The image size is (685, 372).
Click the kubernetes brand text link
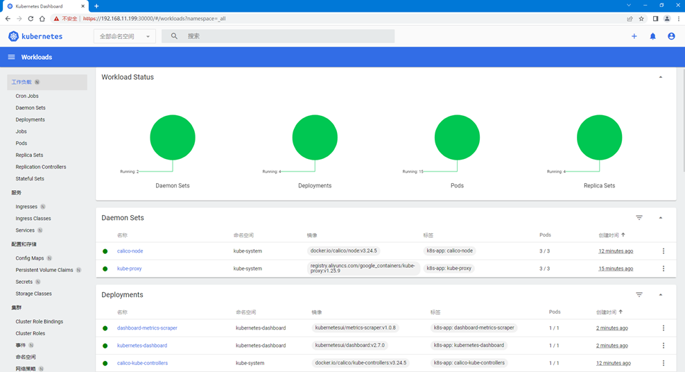click(42, 36)
